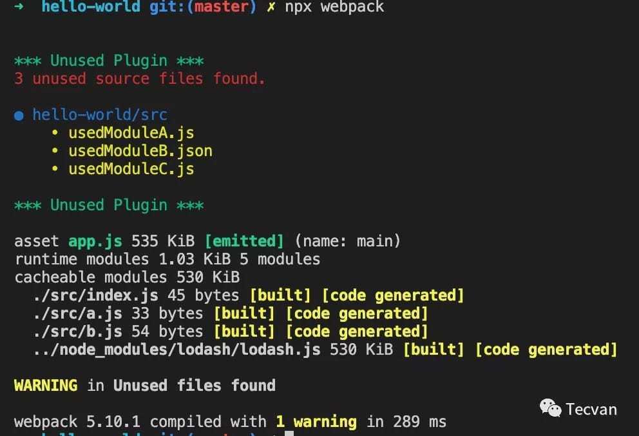Click the yellow bullet before usedModuleC.js
This screenshot has width=639, height=436.
click(55, 168)
